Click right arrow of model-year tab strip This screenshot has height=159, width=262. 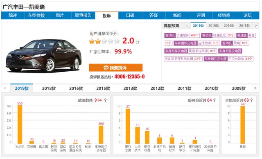(255, 88)
